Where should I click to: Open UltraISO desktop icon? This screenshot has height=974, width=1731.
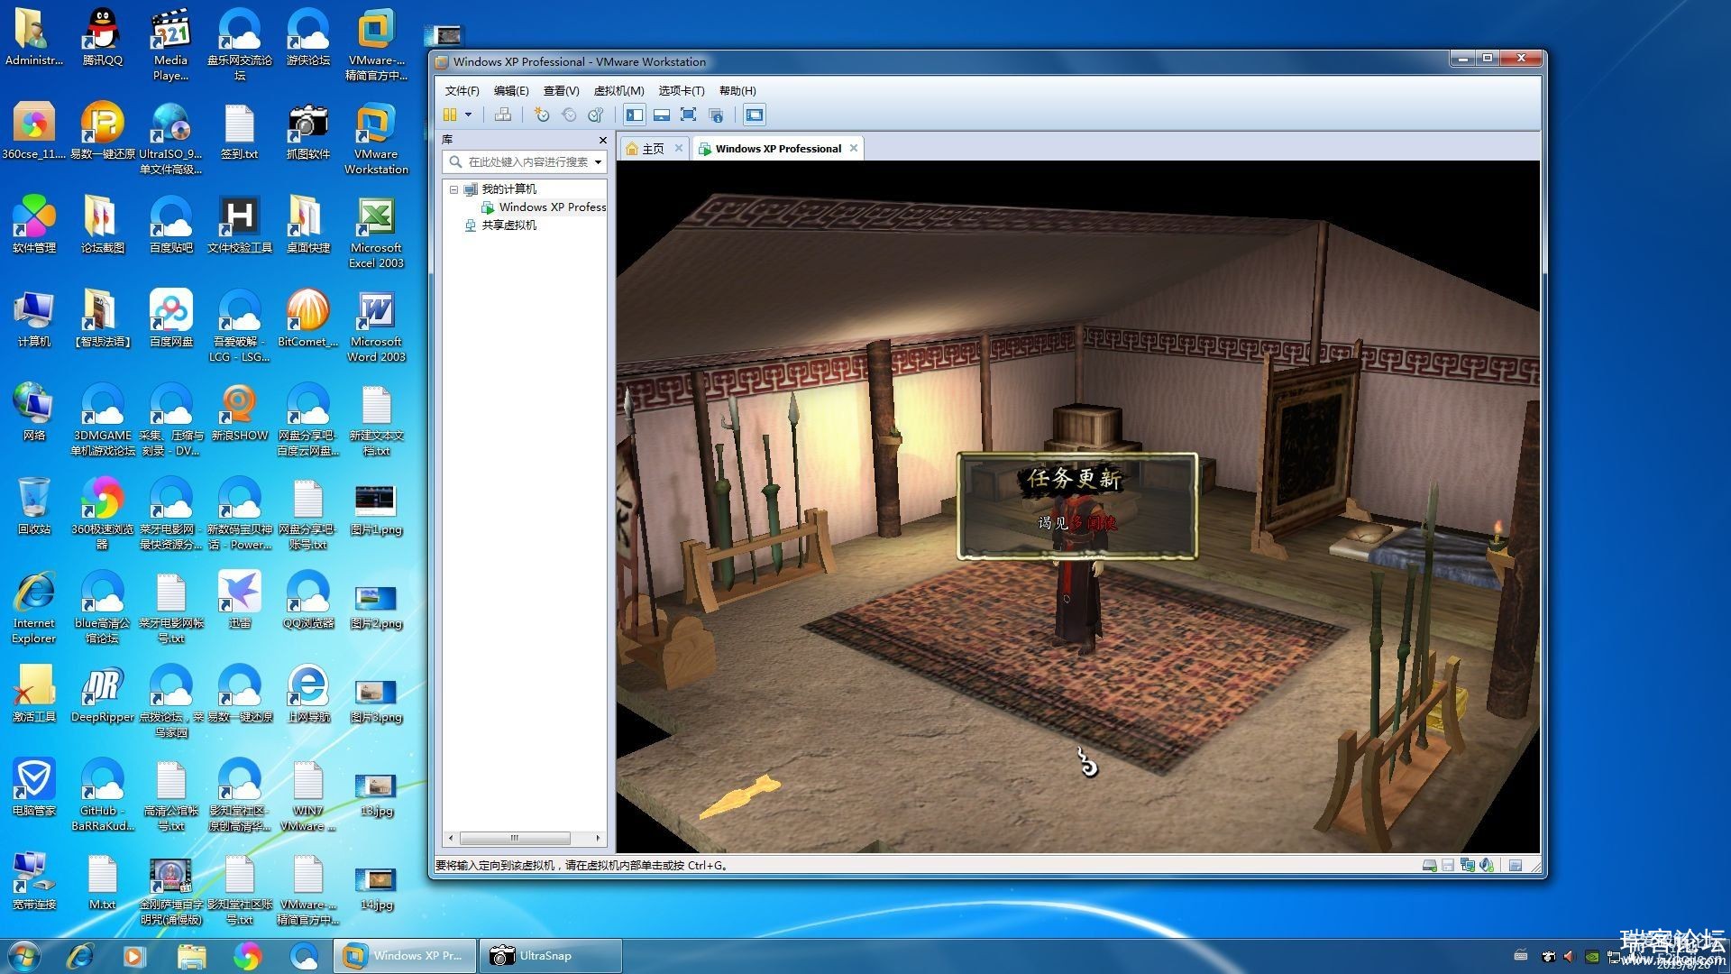(x=170, y=137)
